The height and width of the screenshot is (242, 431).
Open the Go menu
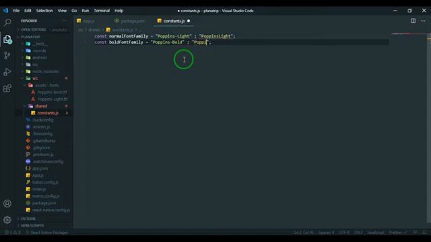(74, 11)
